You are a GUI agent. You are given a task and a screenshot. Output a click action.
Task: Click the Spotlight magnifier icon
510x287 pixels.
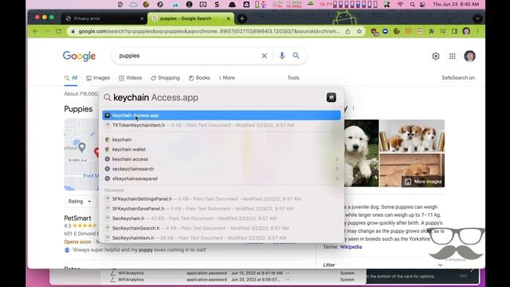pos(107,97)
